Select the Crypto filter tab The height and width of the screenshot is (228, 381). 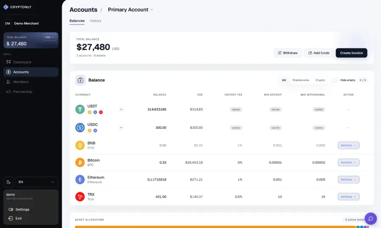(320, 80)
